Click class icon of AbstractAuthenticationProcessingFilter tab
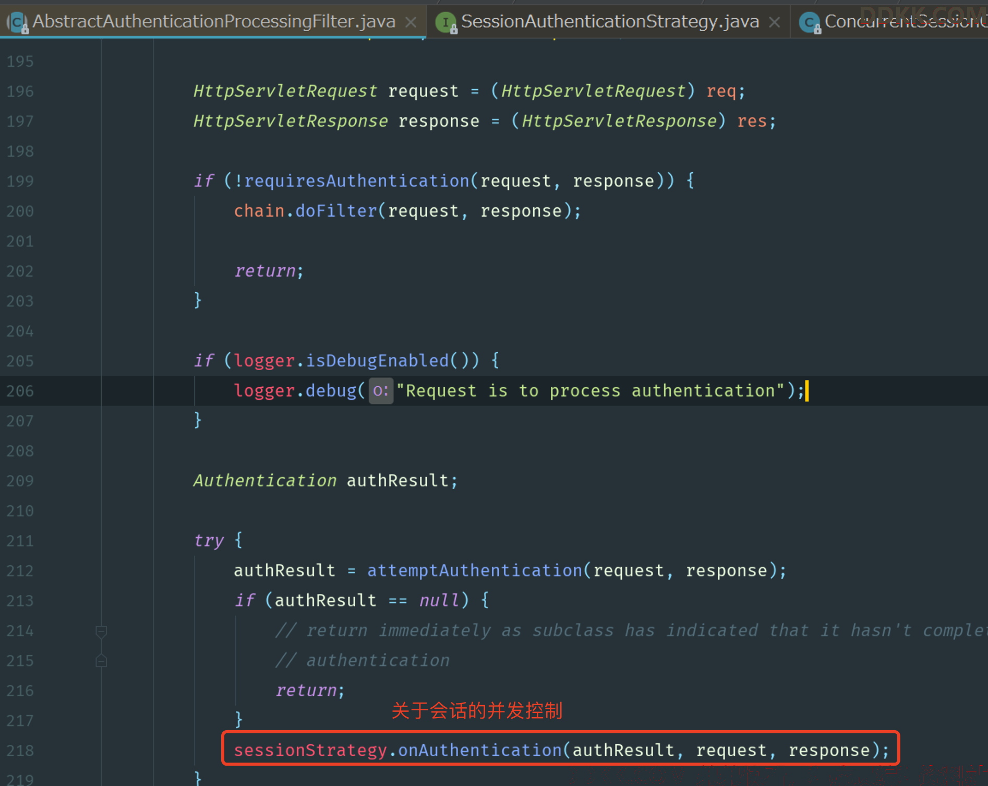The image size is (988, 786). click(x=19, y=22)
